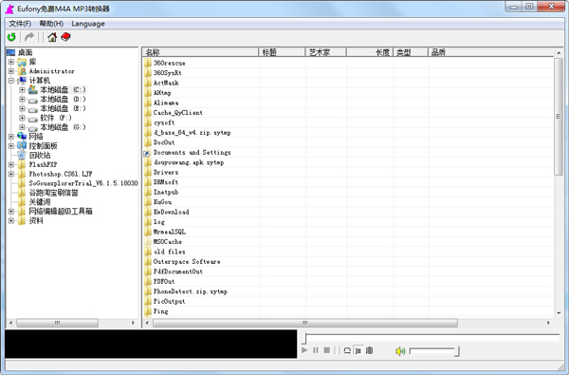The height and width of the screenshot is (375, 569).
Task: Select Photoshop.CS6l.LJF folder in tree
Action: click(61, 174)
